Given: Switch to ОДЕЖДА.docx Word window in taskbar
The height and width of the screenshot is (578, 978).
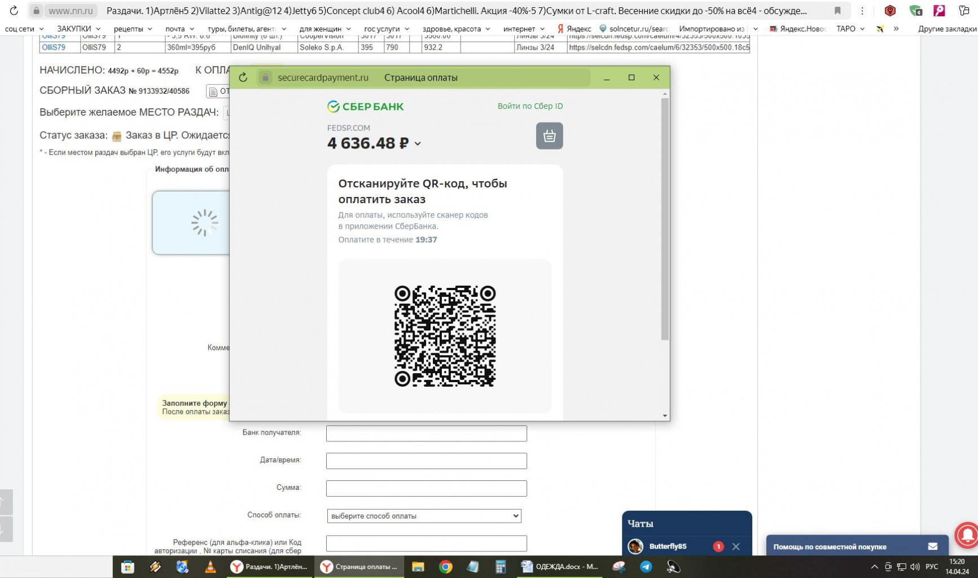Looking at the screenshot, I should [x=559, y=567].
